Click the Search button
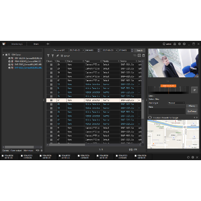 coord(140,50)
